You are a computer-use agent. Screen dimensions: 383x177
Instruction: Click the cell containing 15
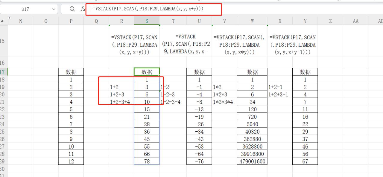pos(147,109)
